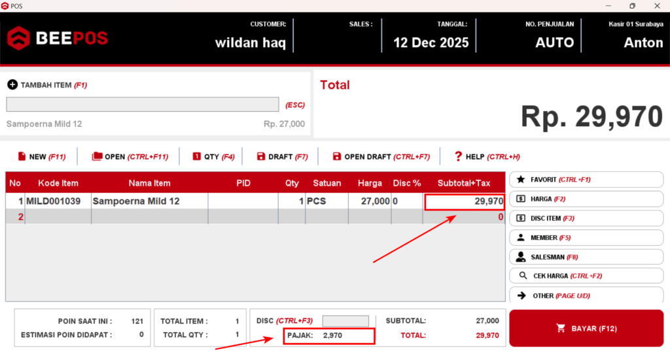Click the plus icon next to TAMBAH ITEM

(x=12, y=84)
